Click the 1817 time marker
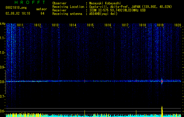Screen dimensions: 184x117 click(x=125, y=25)
